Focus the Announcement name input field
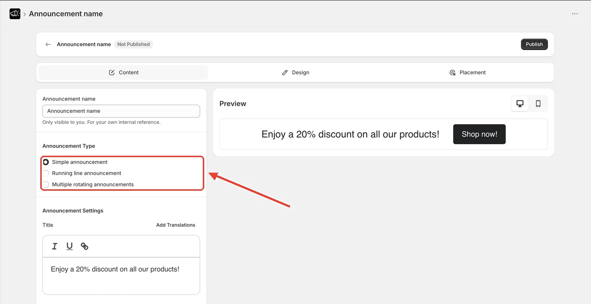Image resolution: width=591 pixels, height=304 pixels. [121, 111]
